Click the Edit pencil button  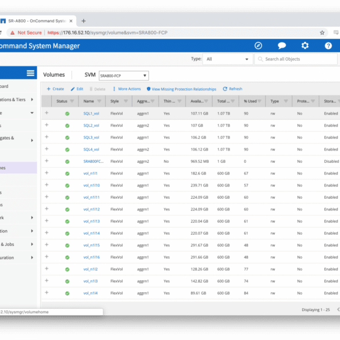coord(77,89)
